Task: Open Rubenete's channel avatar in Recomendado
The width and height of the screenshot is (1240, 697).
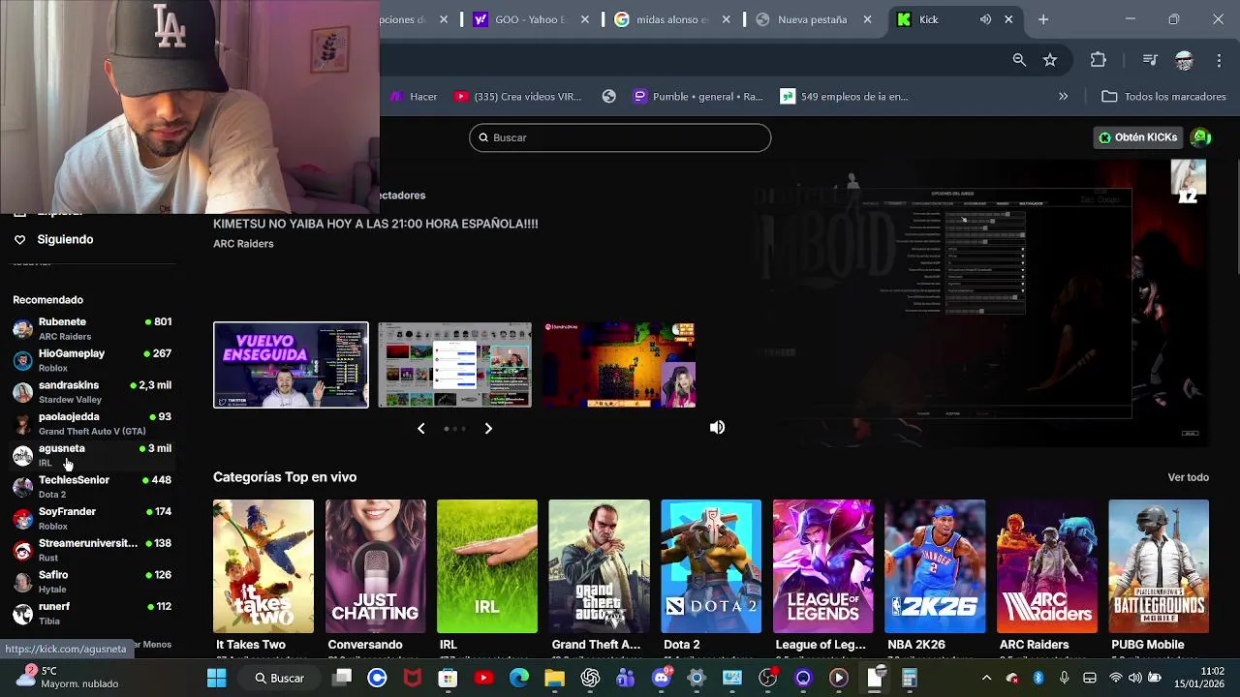Action: tap(22, 328)
